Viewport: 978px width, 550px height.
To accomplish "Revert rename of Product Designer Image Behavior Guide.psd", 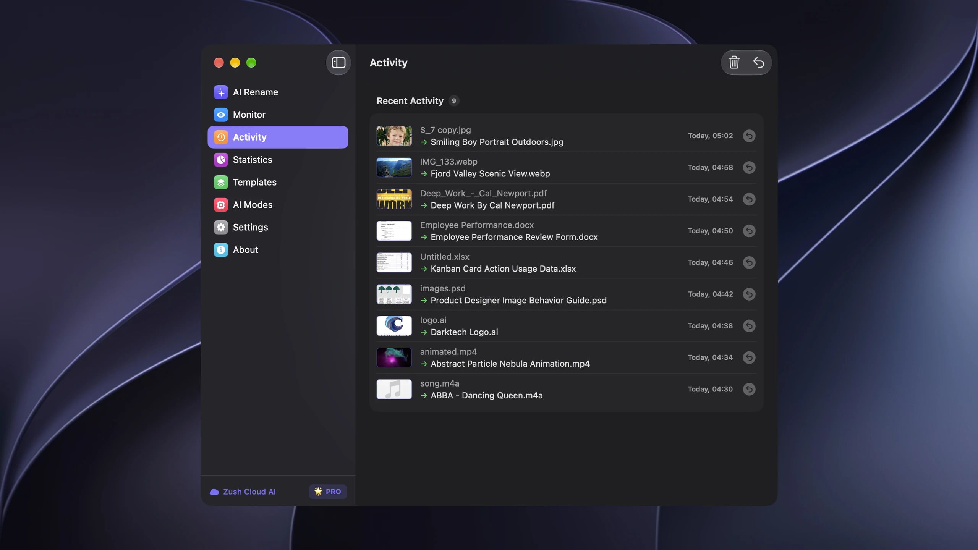I will point(749,294).
